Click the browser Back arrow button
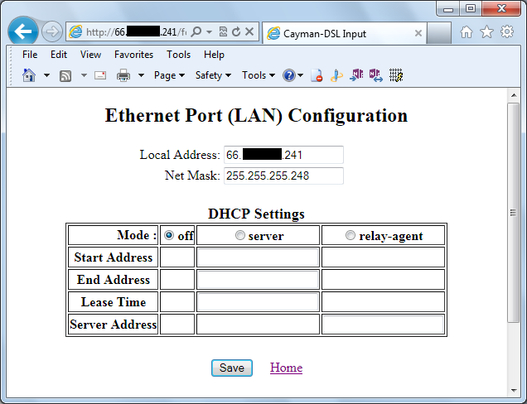 click(24, 32)
